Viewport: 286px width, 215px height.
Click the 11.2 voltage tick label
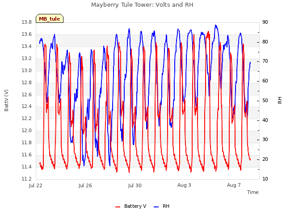coord(27,179)
